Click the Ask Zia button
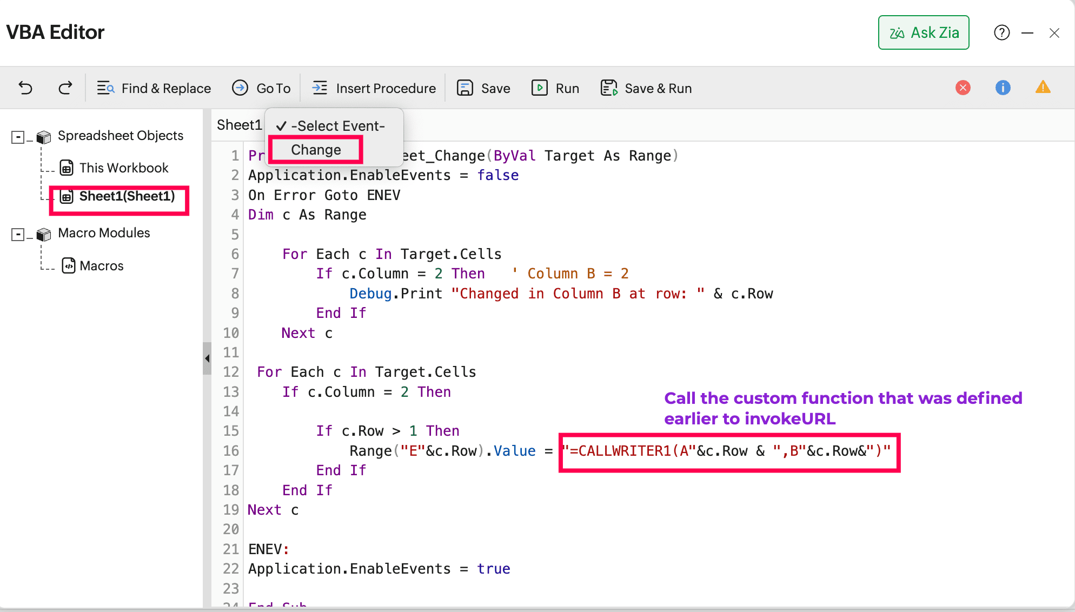The height and width of the screenshot is (612, 1075). [924, 33]
